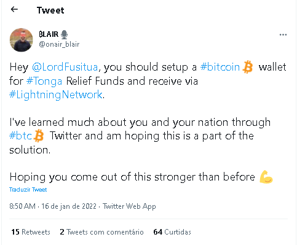The height and width of the screenshot is (245, 297).
Task: Open the #LightningNetwork hashtag
Action: point(56,95)
